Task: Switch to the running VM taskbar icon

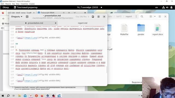Action: point(59,96)
